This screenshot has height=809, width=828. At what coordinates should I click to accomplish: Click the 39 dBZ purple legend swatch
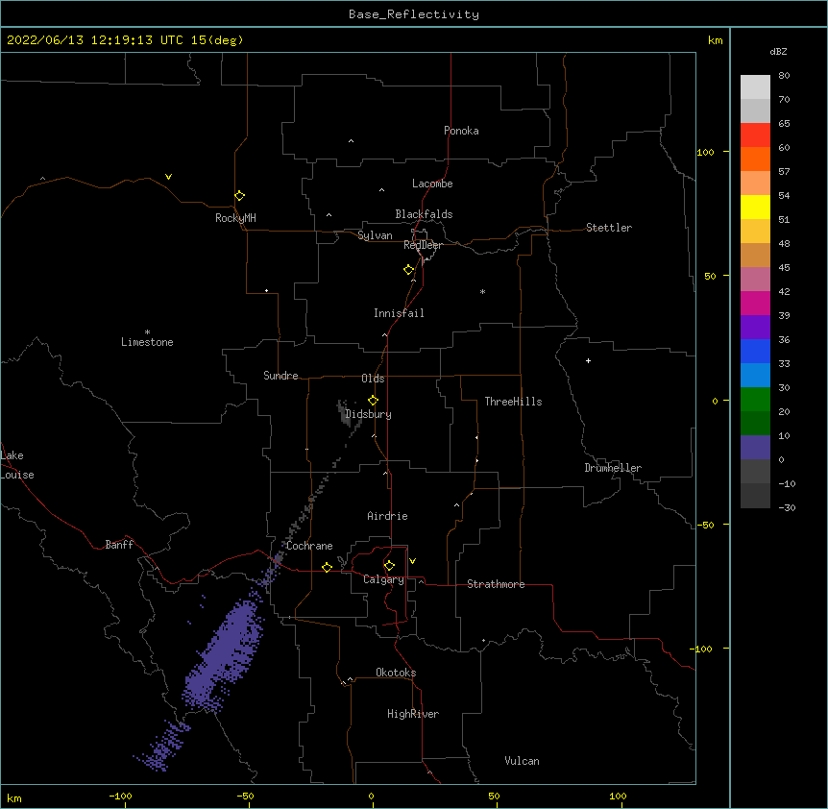click(755, 327)
